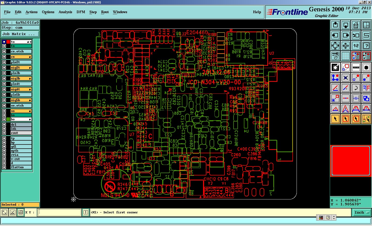The image size is (372, 226).
Task: Open the Actions menu
Action: [32, 12]
